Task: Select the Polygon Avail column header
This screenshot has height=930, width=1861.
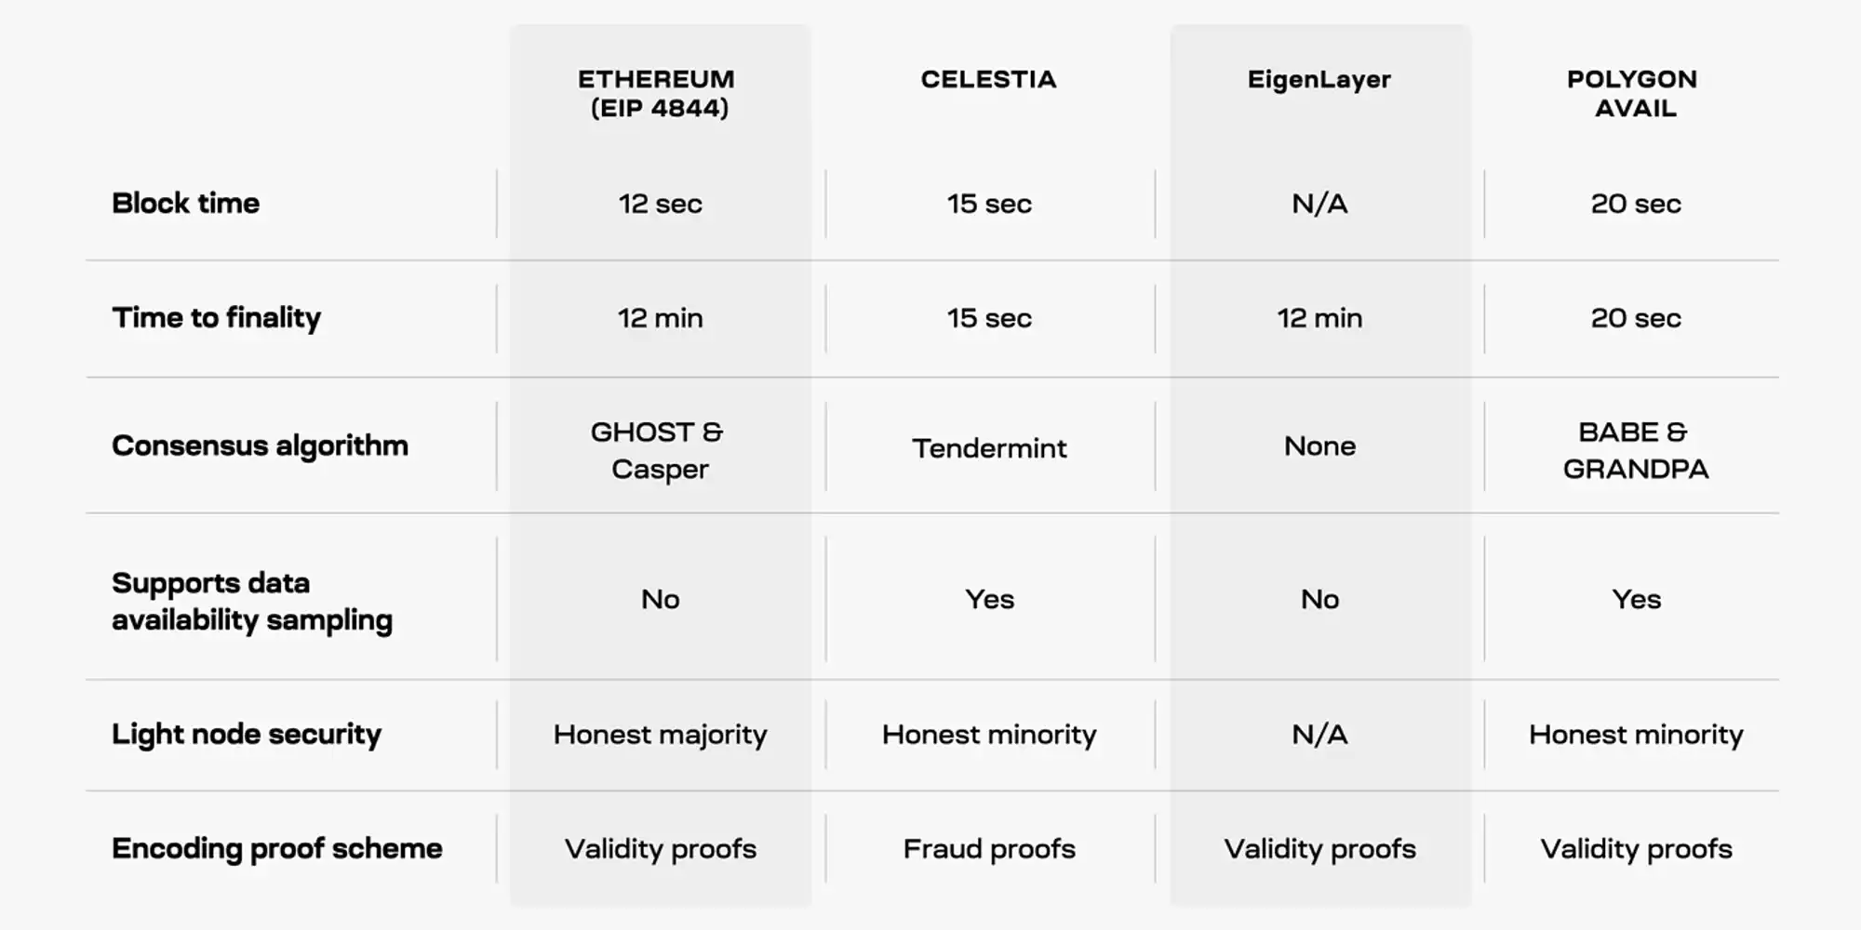Action: [x=1634, y=93]
